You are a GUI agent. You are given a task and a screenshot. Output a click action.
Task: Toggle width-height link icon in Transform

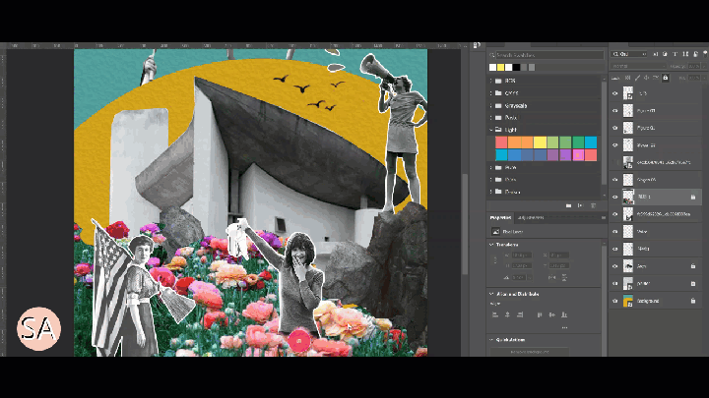(495, 260)
